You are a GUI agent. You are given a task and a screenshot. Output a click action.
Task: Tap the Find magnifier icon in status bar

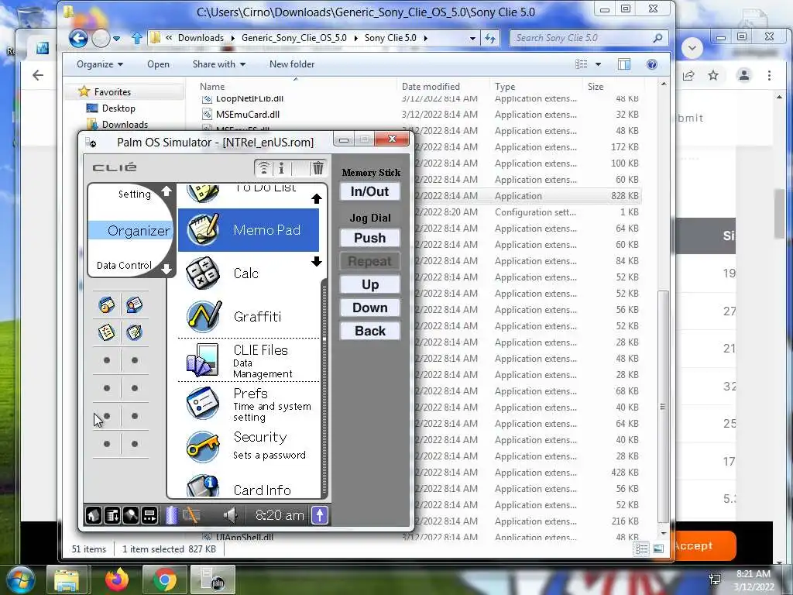[x=131, y=515]
